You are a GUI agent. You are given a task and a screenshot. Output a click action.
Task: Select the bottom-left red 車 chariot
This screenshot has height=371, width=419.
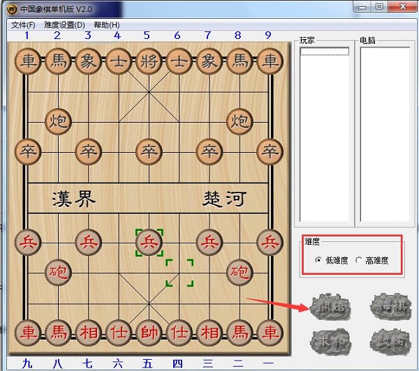click(x=29, y=331)
